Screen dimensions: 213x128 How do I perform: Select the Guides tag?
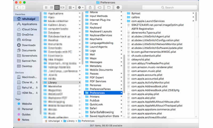[x=26, y=114]
